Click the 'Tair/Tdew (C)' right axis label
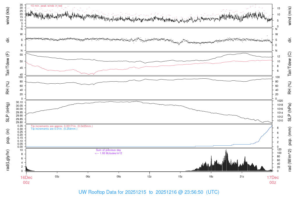 (290, 64)
